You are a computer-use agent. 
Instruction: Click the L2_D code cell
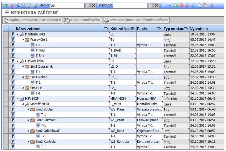(123, 67)
